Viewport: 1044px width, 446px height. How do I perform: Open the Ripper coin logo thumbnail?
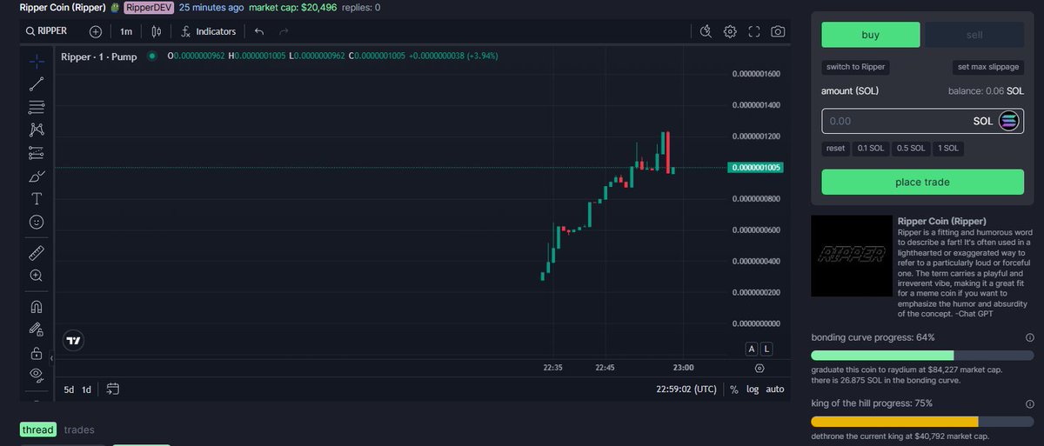coord(852,256)
